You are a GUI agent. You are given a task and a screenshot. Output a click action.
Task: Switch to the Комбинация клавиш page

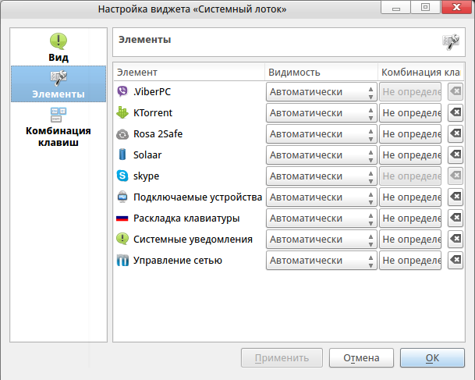[x=58, y=126]
